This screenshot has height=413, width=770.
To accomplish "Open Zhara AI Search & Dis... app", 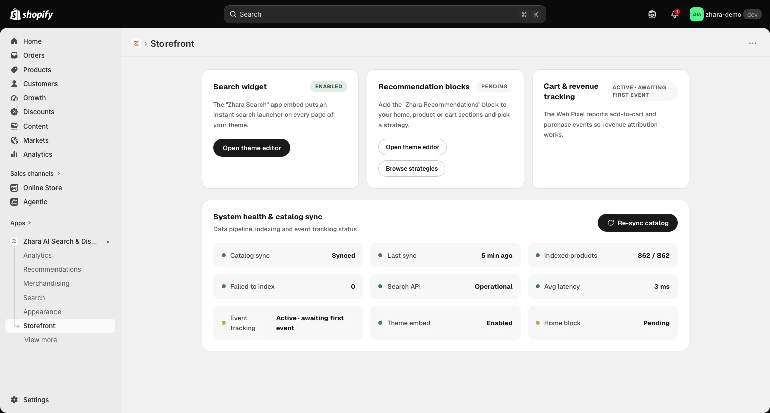I will tap(60, 241).
